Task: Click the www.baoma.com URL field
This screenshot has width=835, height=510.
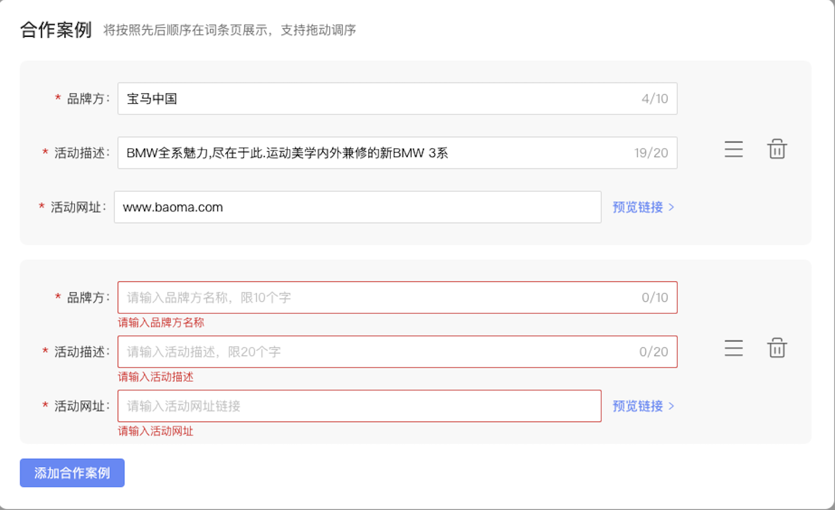Action: (358, 207)
